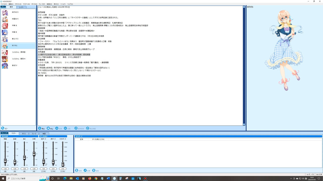Select 紲星あかり voice avatar
Viewport: 323px width, 181px height.
[5, 19]
